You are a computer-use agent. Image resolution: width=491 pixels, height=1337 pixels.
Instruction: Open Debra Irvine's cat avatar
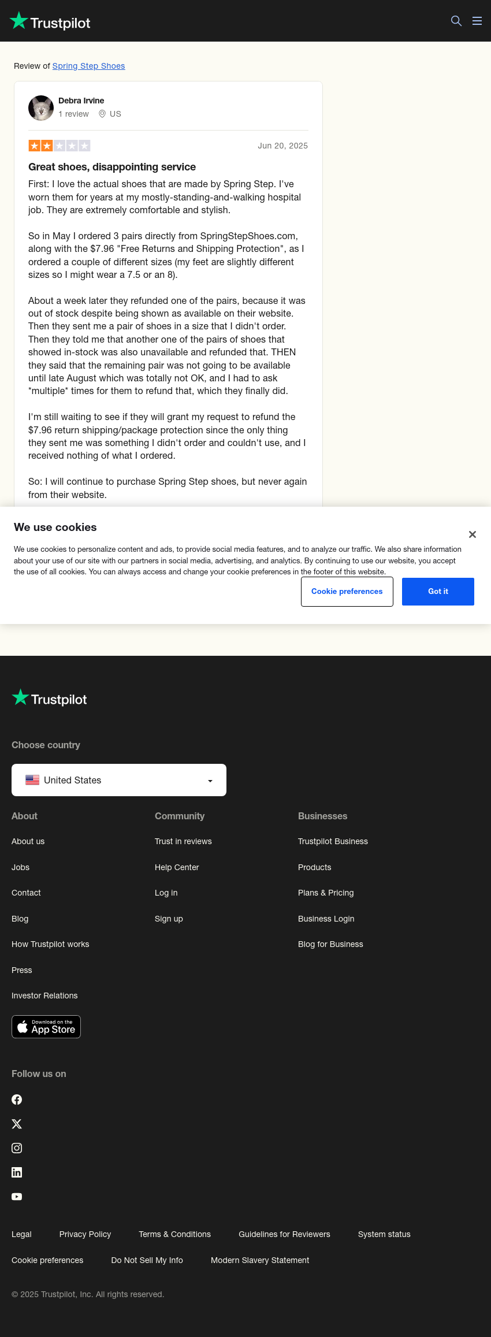(41, 108)
